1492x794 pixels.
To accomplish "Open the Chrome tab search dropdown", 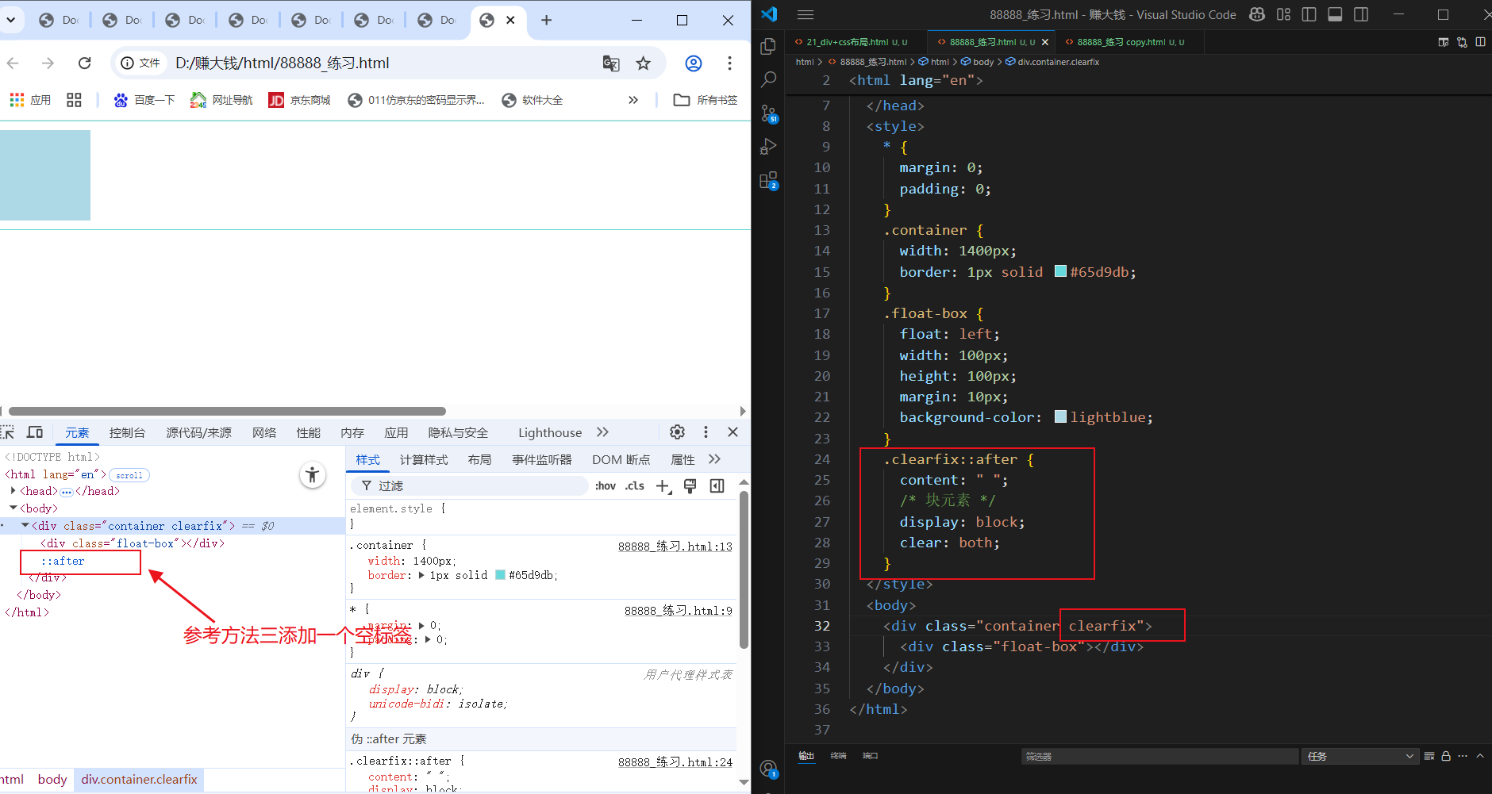I will [x=10, y=20].
